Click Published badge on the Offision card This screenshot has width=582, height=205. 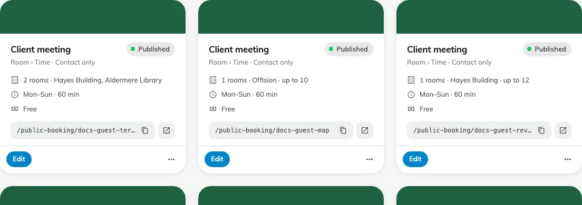pos(349,49)
